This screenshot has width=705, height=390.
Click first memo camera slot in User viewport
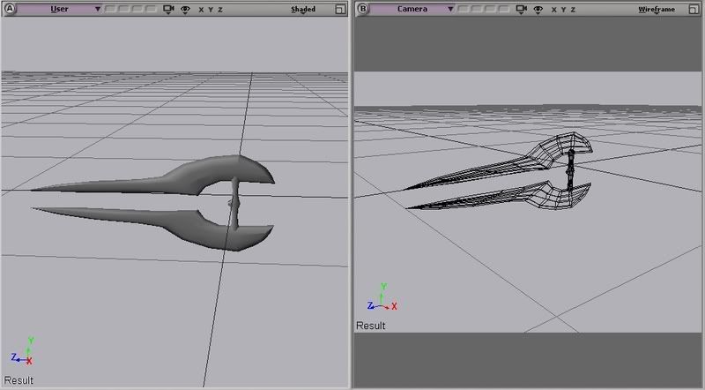pos(110,9)
